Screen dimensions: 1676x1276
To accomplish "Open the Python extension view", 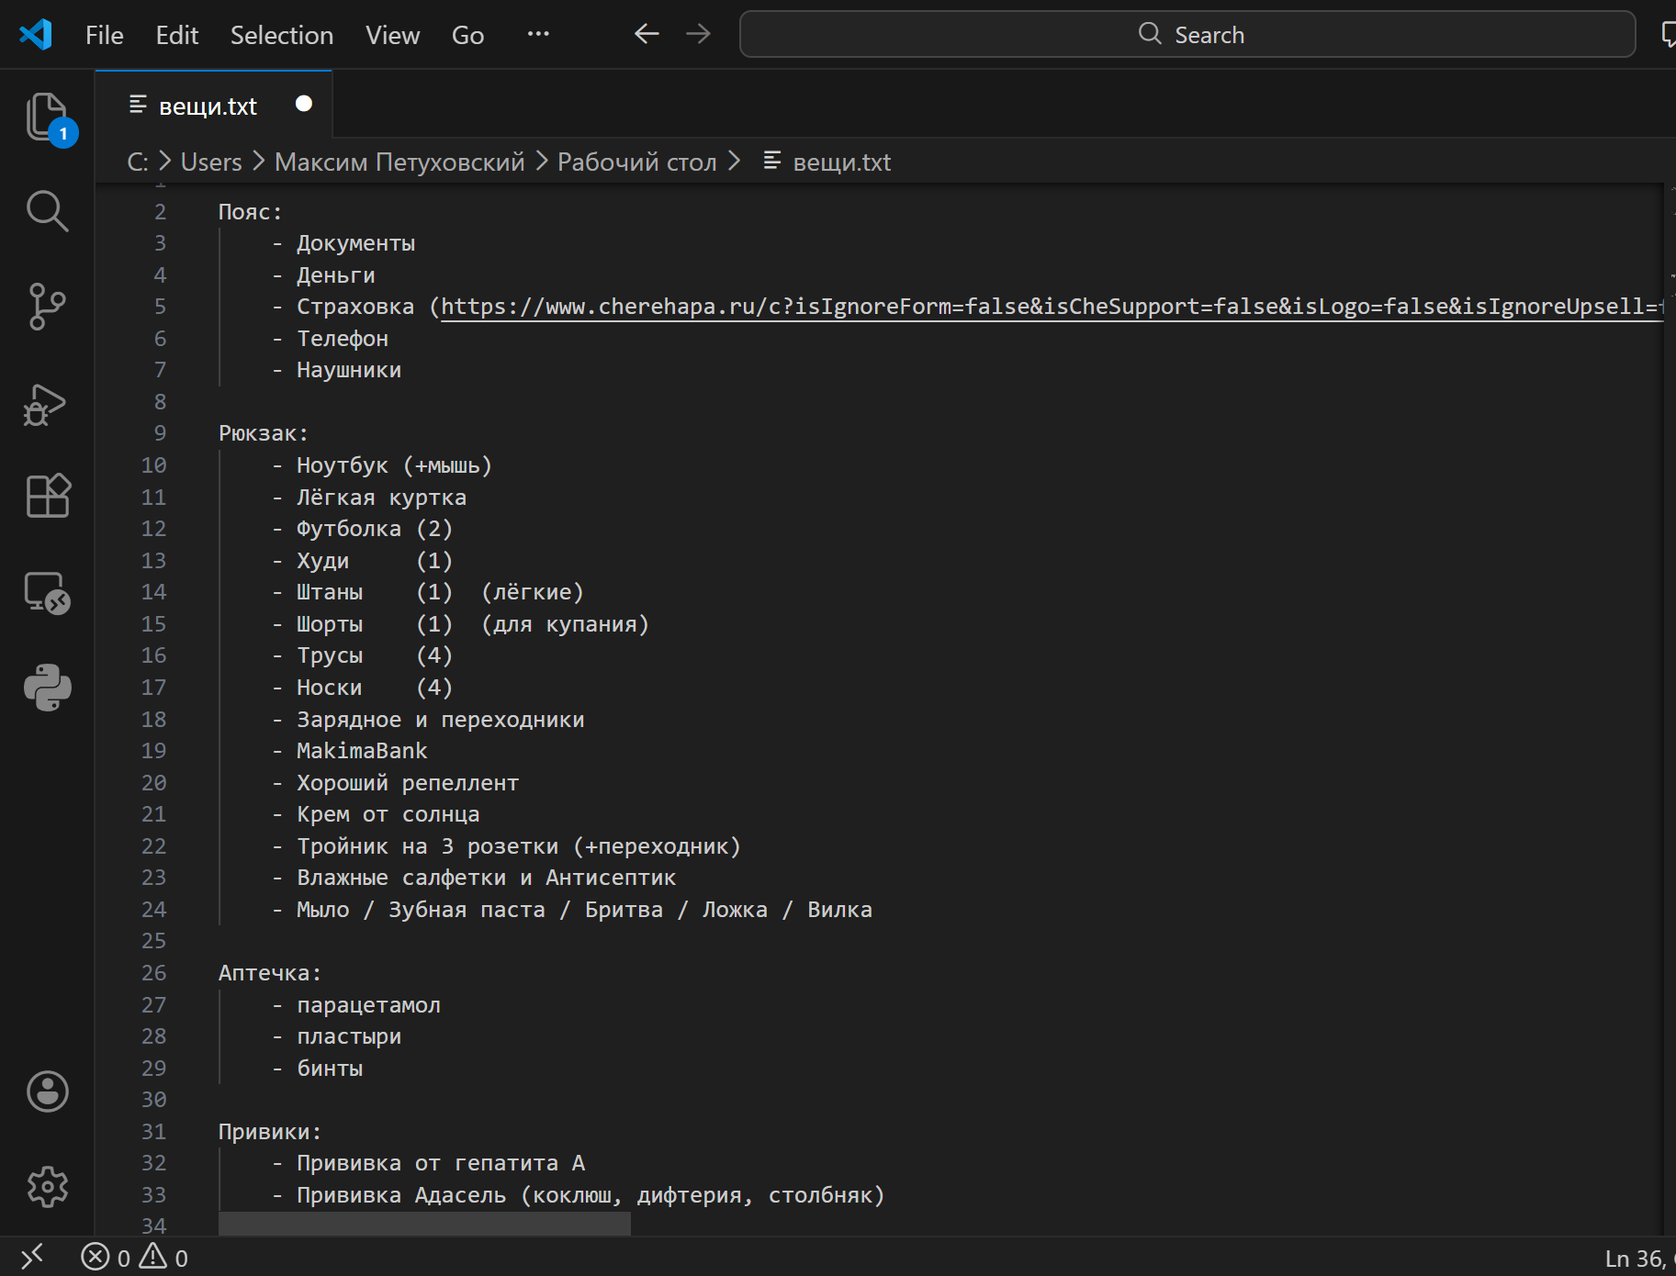I will click(48, 688).
